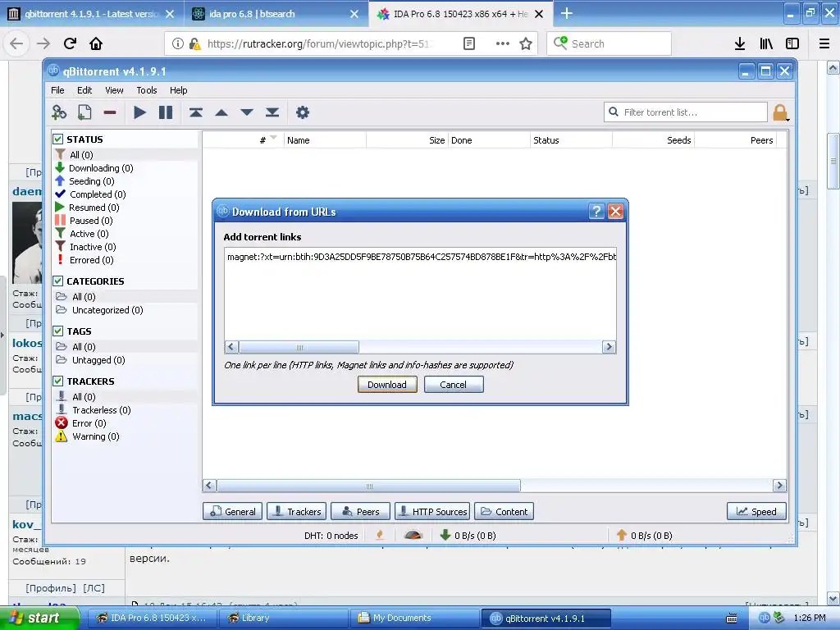Uncheck the TAGS filter checkbox
840x630 pixels.
(58, 331)
